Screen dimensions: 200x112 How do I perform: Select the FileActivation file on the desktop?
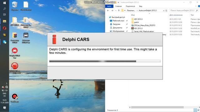(x=26, y=6)
